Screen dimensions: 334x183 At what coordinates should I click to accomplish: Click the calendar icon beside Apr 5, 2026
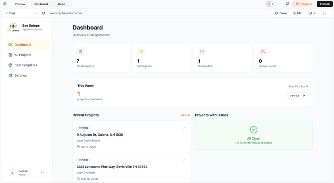pos(78,147)
